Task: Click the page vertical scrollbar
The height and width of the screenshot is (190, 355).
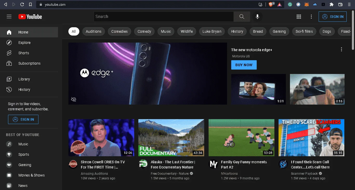Action: [x=353, y=30]
